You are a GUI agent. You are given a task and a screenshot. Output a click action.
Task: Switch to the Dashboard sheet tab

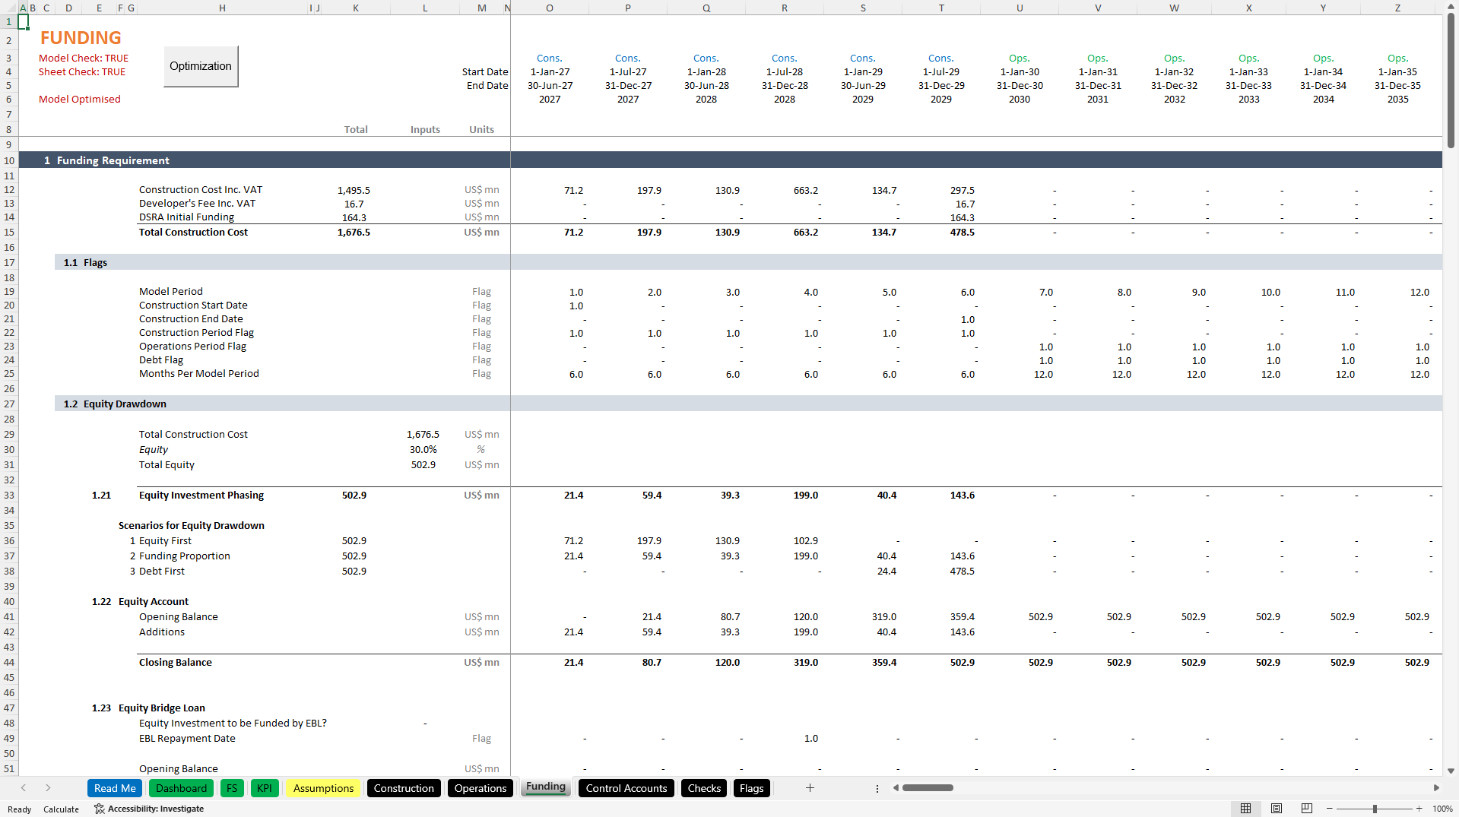(181, 788)
